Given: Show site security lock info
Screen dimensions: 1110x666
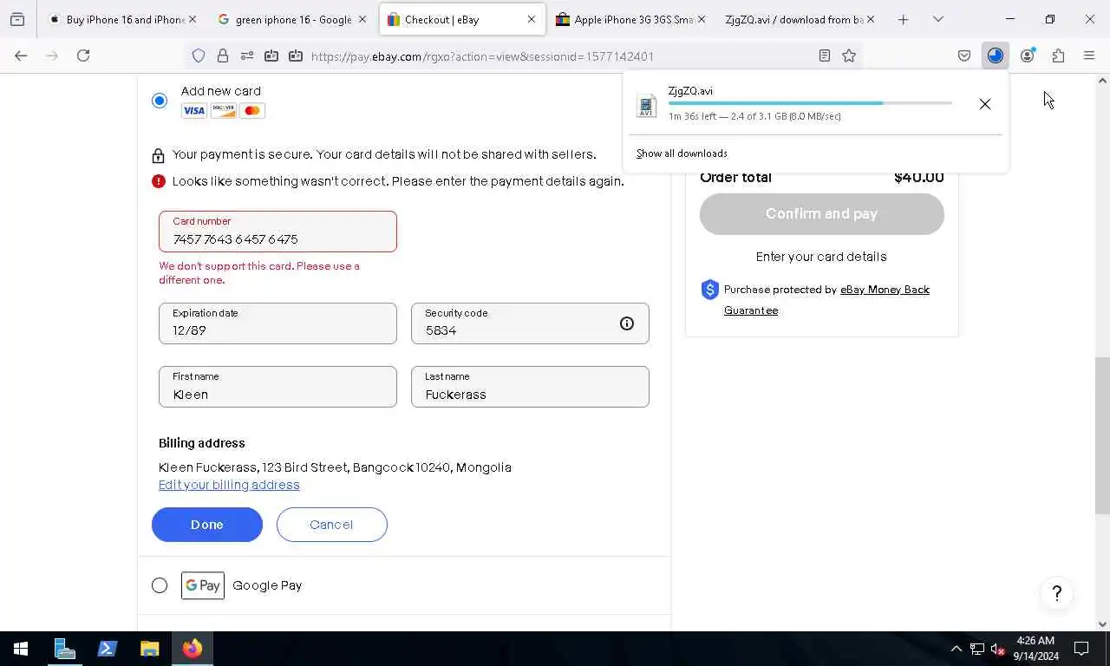Looking at the screenshot, I should tap(223, 55).
